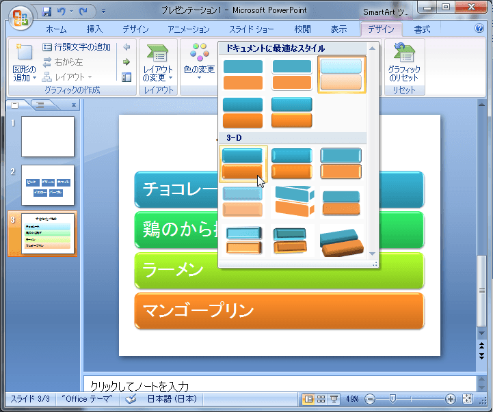The image size is (493, 412).
Task: Fit slide to current window icon
Action: pyautogui.click(x=467, y=399)
